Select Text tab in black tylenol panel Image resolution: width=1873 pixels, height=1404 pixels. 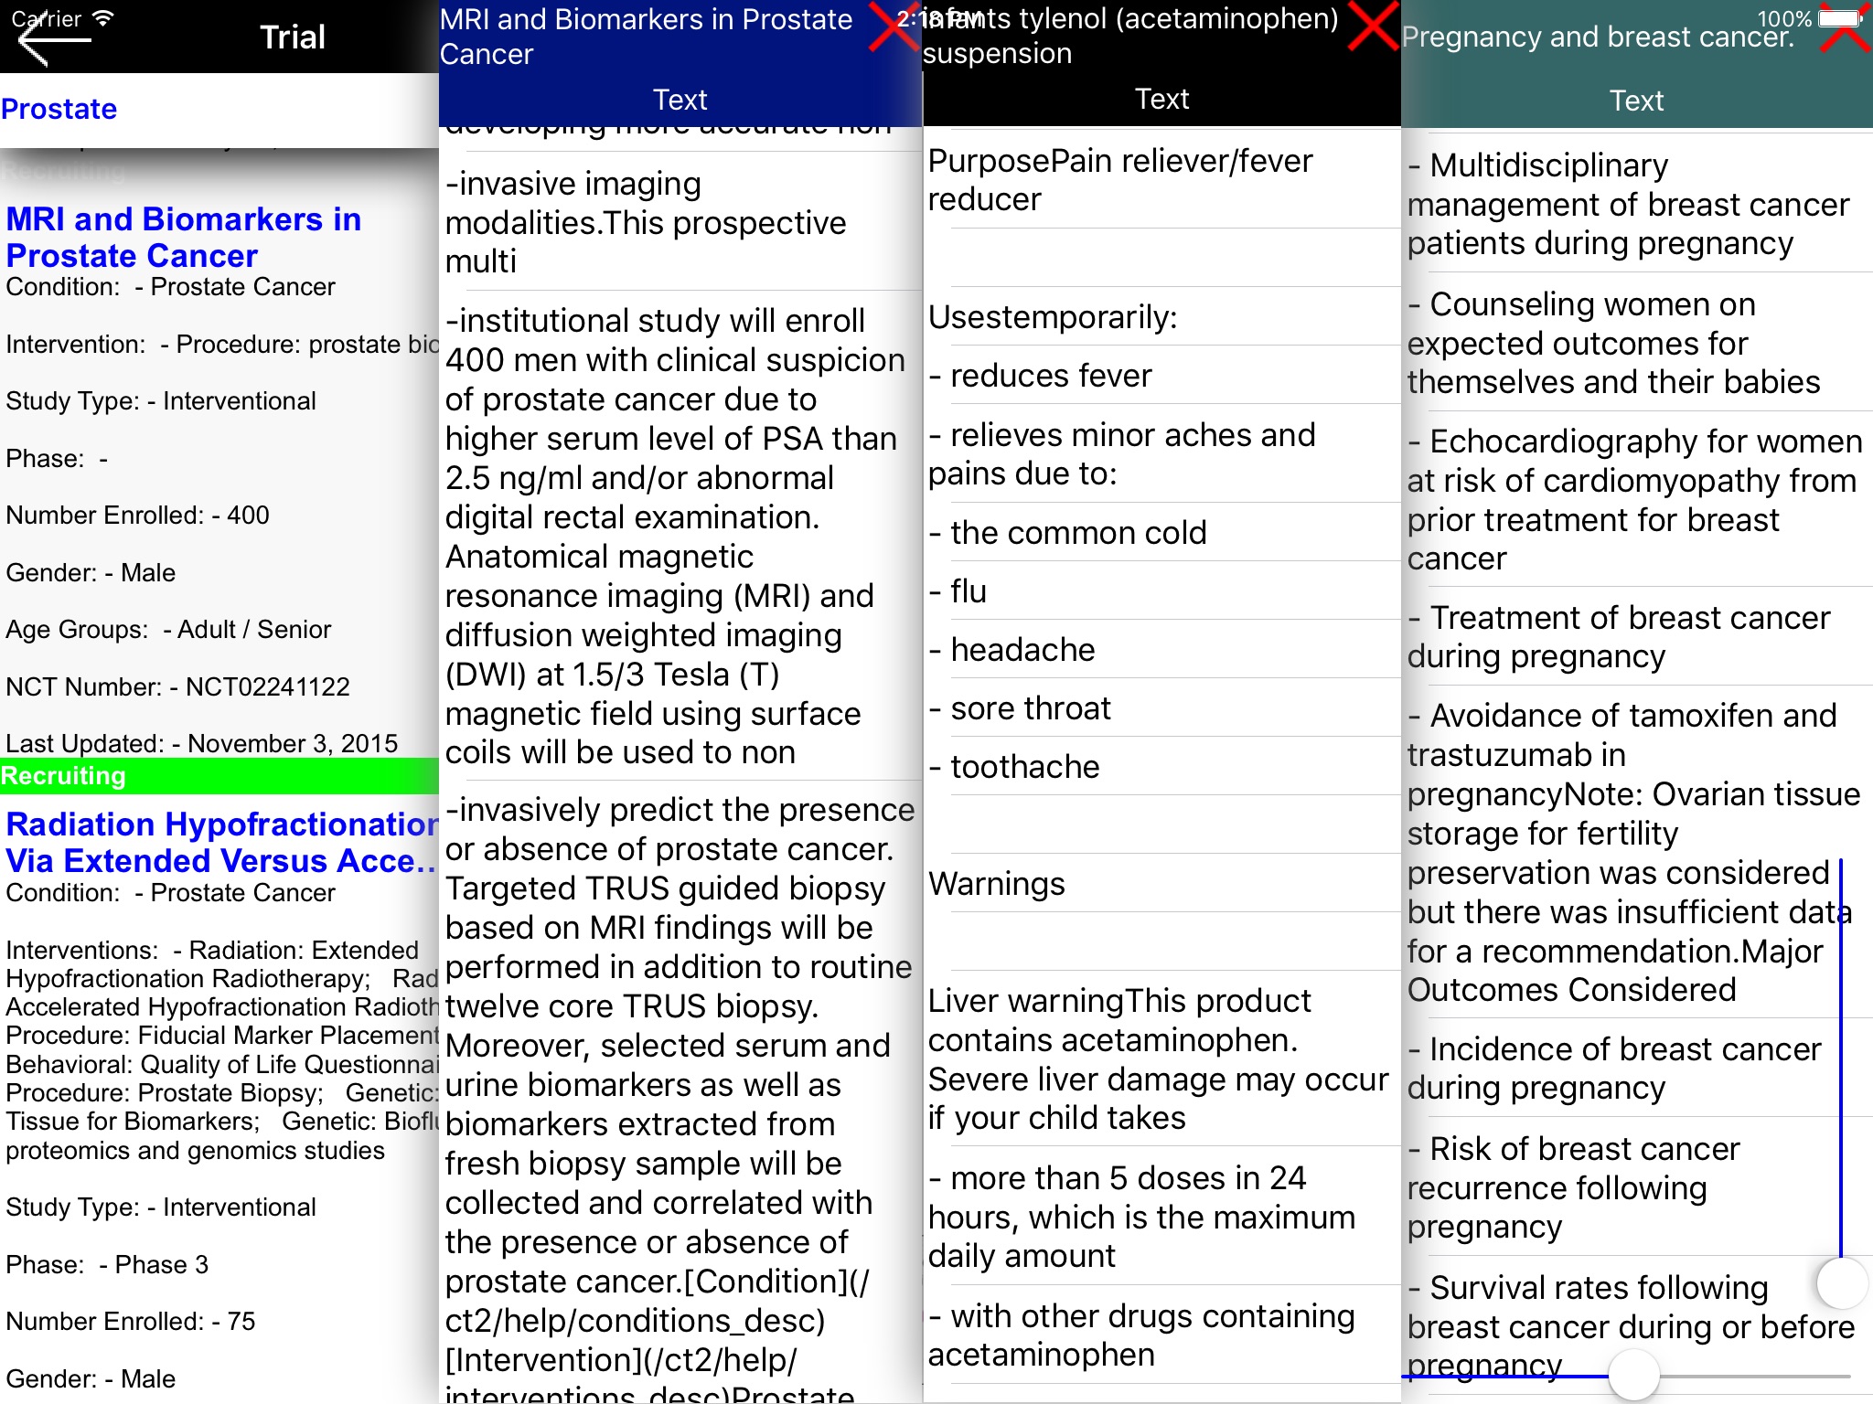coord(1161,99)
